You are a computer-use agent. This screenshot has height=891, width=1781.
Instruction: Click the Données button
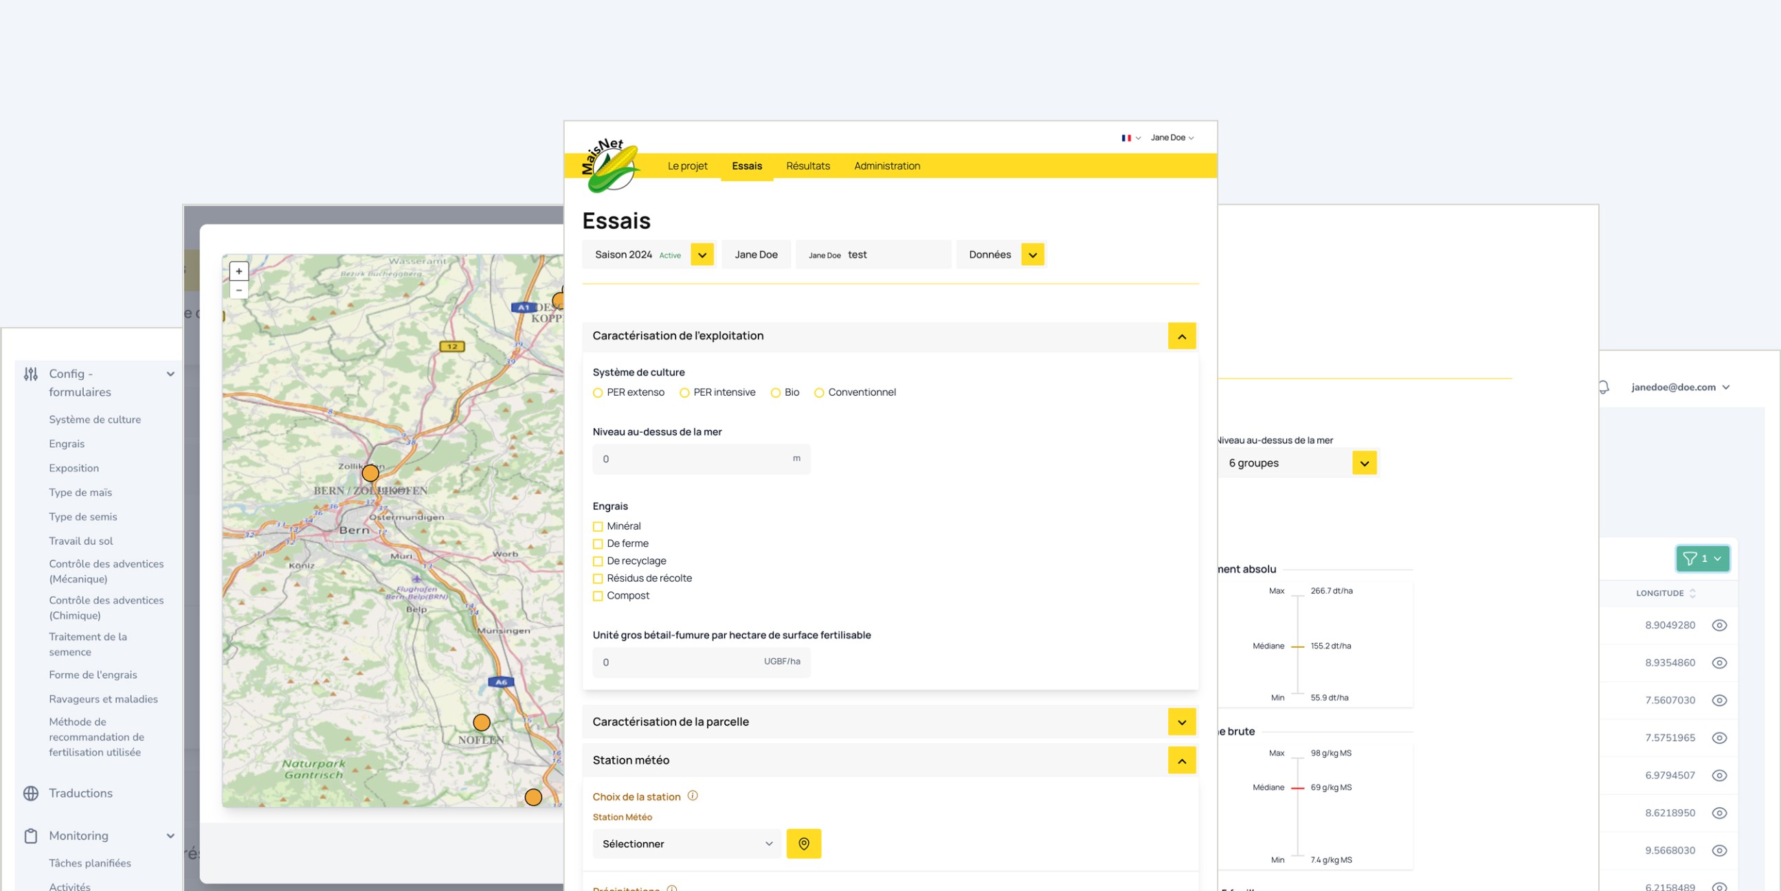click(989, 254)
